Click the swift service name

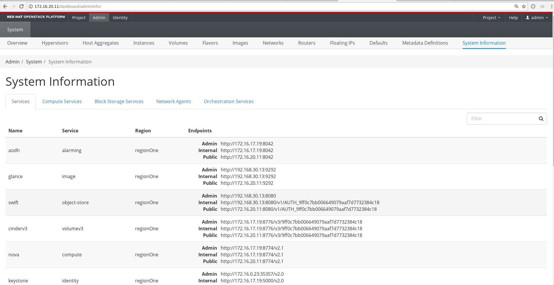13,202
